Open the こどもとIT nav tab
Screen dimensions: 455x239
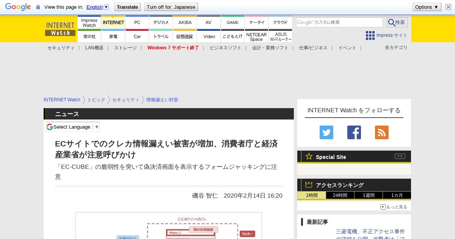[233, 36]
